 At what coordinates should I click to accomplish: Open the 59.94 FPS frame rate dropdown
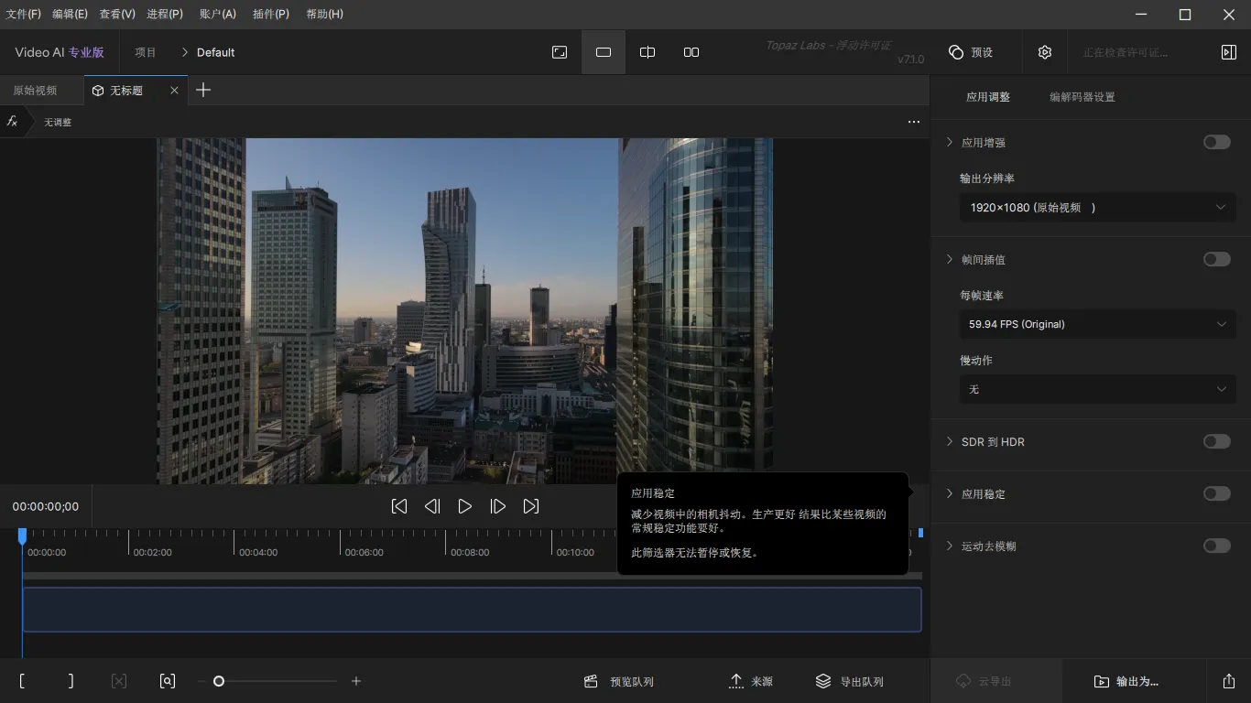(x=1097, y=324)
